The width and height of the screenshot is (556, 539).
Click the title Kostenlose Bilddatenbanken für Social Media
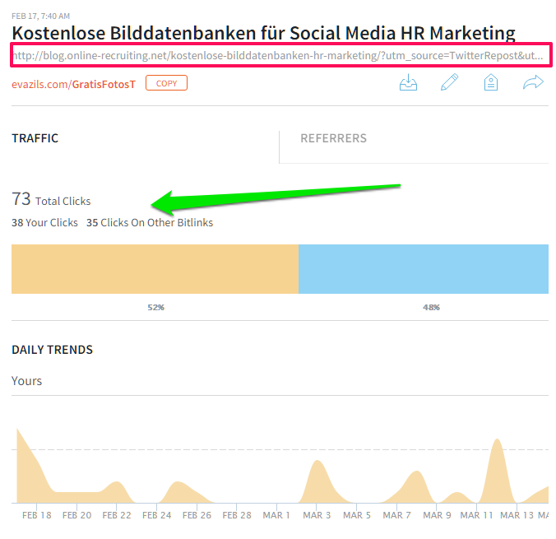coord(263,34)
